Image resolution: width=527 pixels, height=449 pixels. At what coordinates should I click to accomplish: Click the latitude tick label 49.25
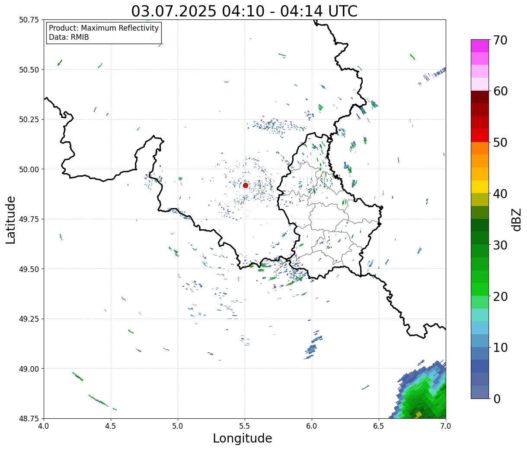tap(29, 319)
